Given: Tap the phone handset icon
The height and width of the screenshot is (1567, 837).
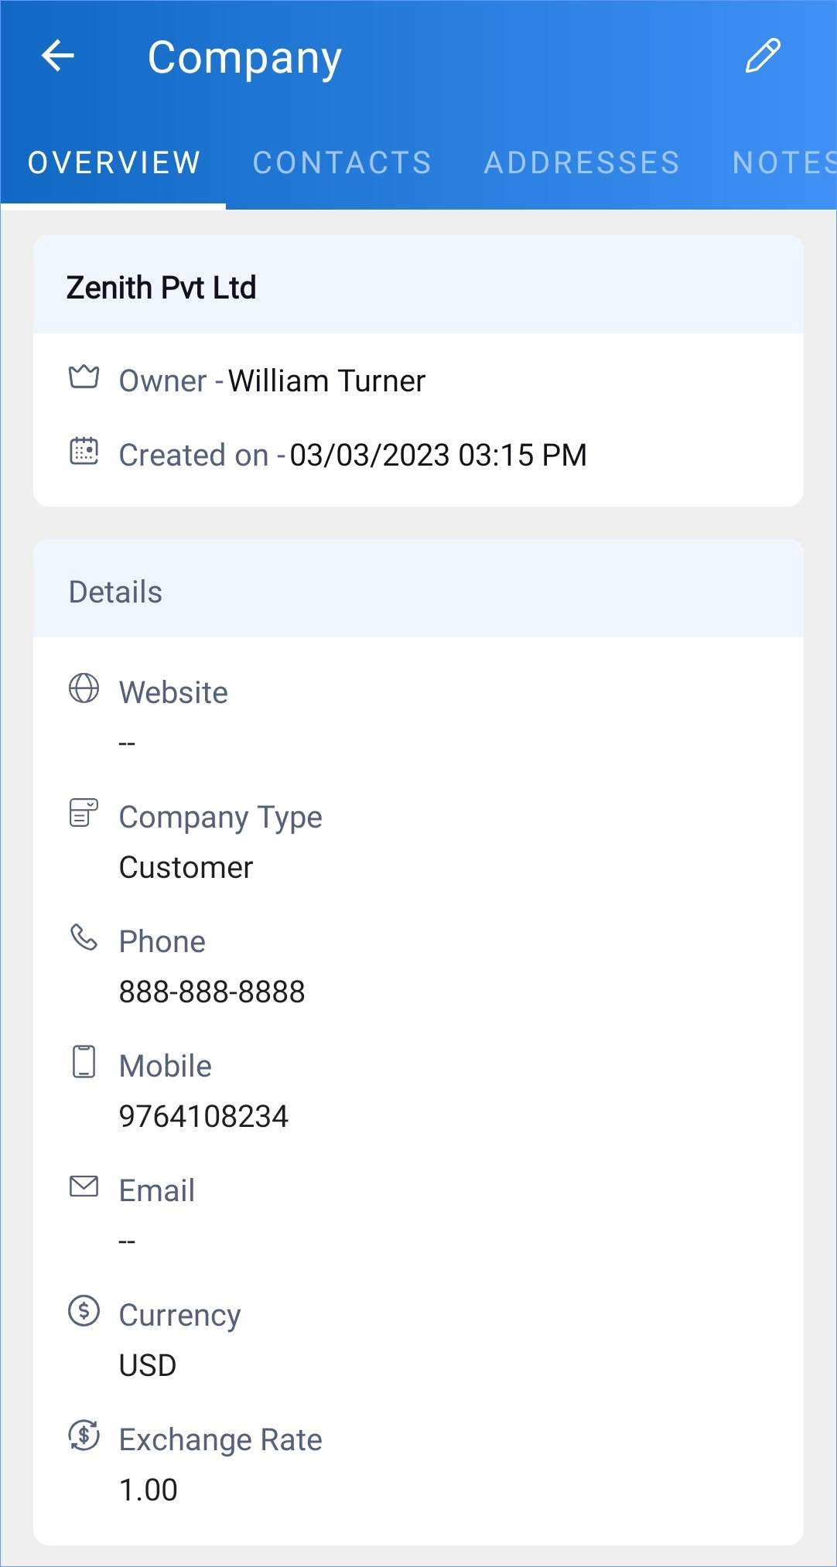Looking at the screenshot, I should (84, 937).
